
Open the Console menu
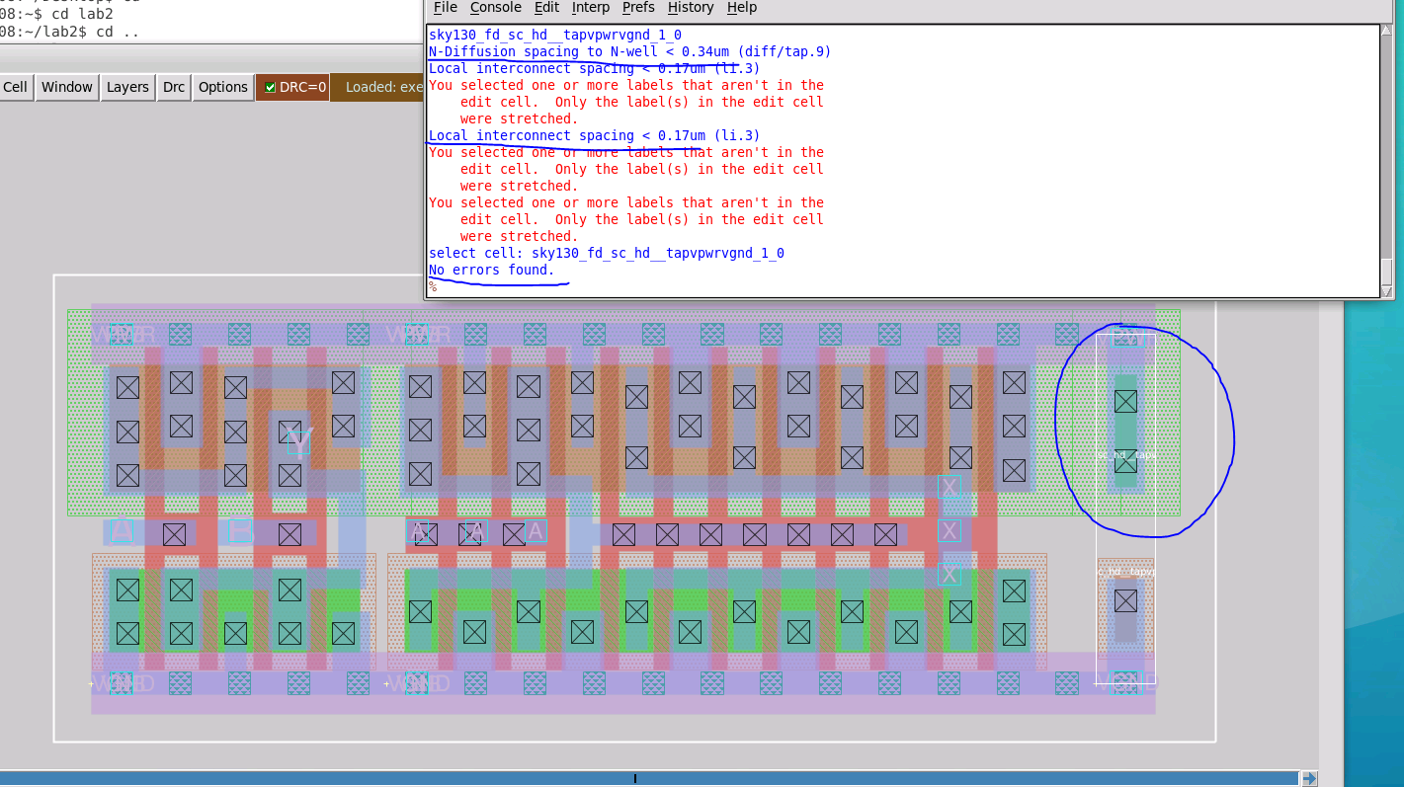coord(495,7)
